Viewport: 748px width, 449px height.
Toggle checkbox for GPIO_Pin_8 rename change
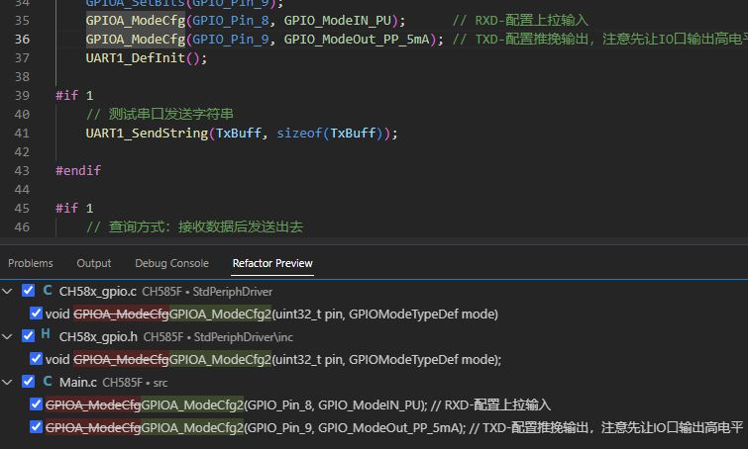pyautogui.click(x=36, y=404)
